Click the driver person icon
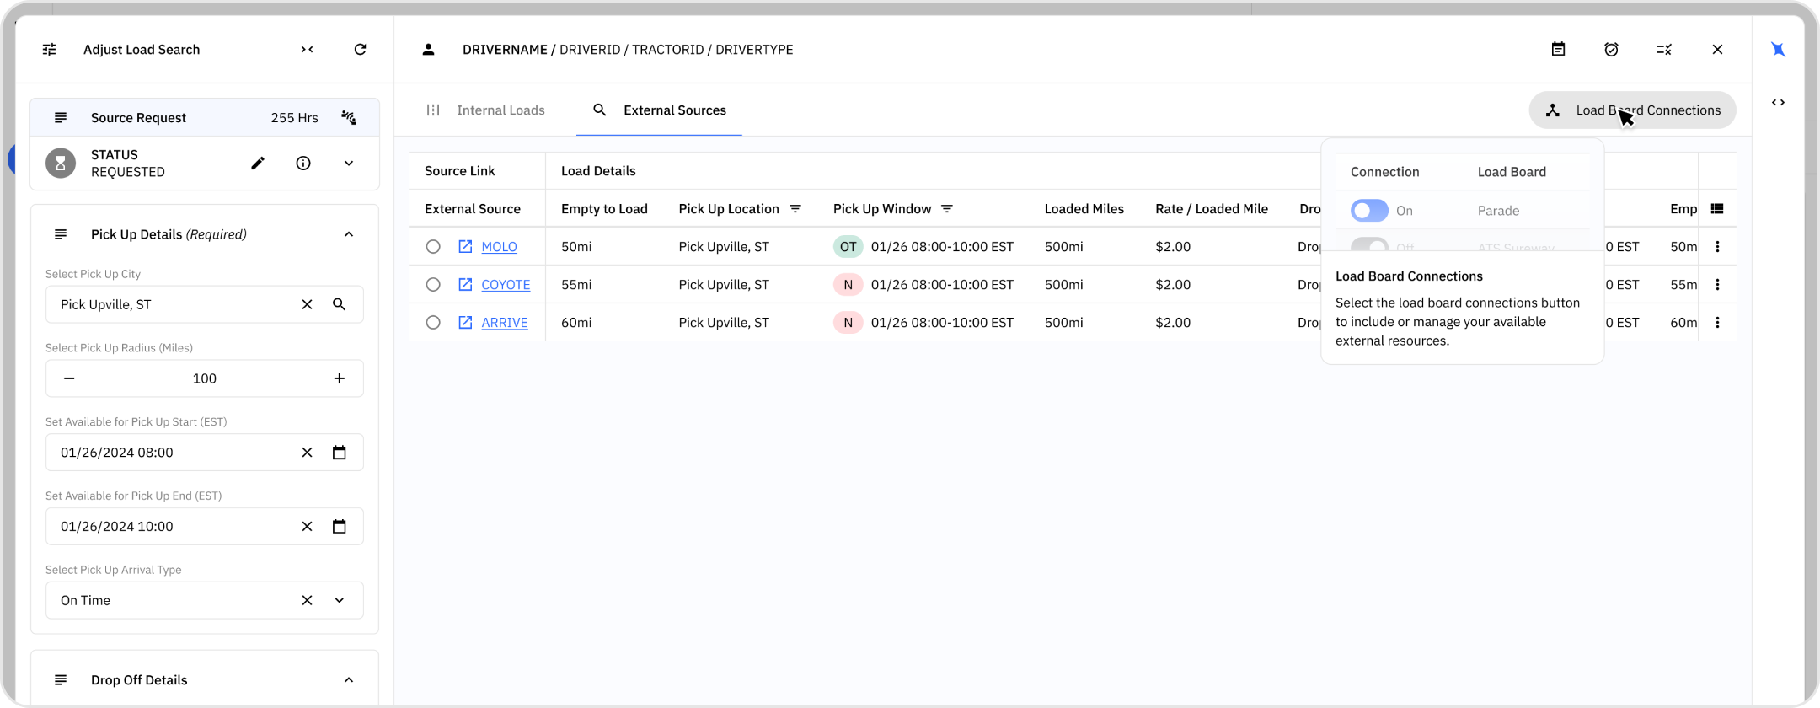The width and height of the screenshot is (1820, 708). click(428, 50)
